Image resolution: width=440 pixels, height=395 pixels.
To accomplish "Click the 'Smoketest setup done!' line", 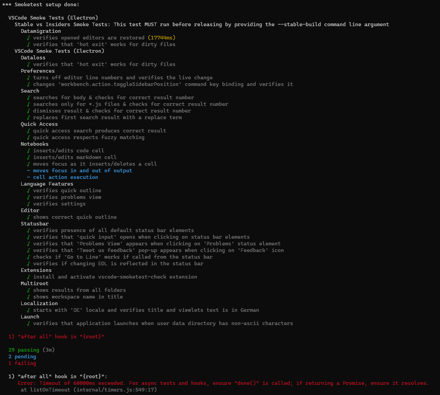I will (41, 4).
